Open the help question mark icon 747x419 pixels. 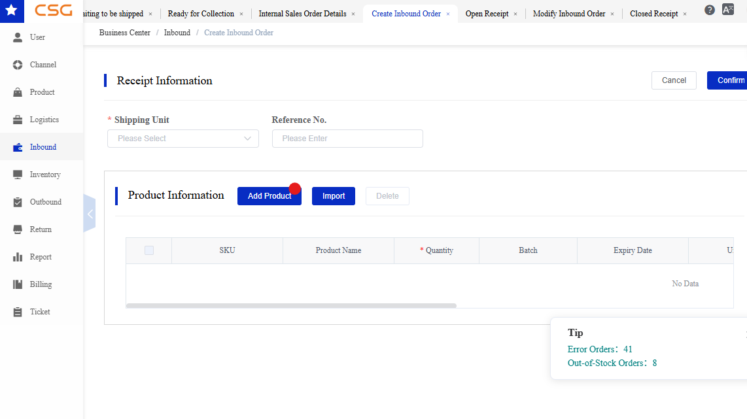709,10
